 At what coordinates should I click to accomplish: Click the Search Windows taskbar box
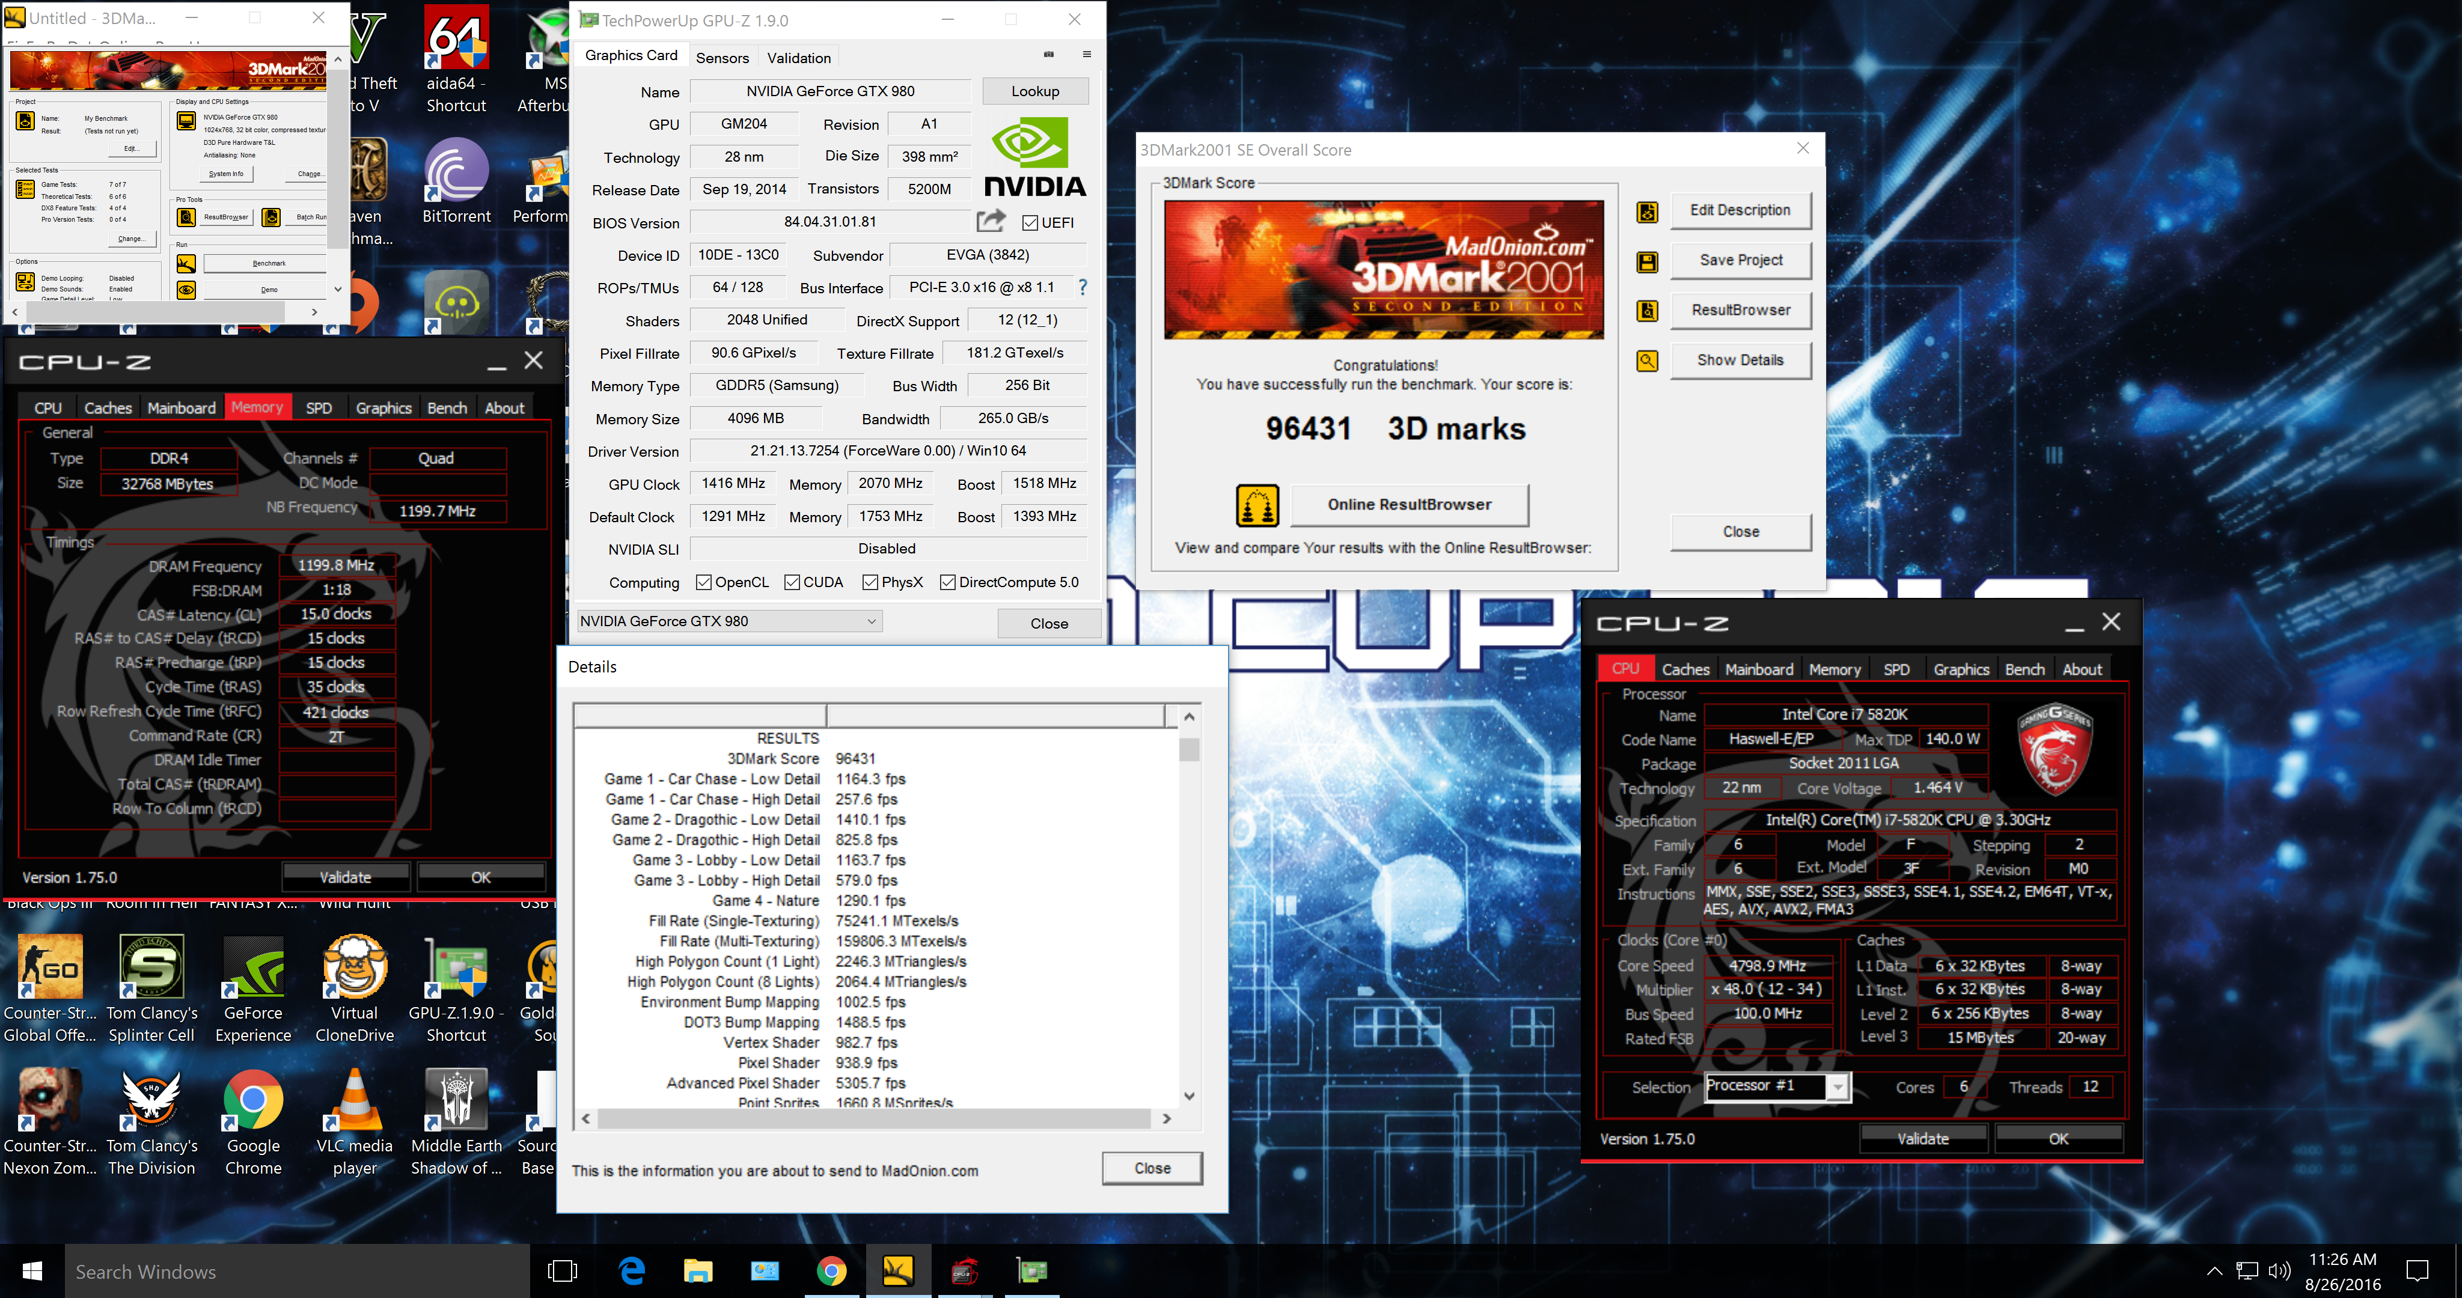pyautogui.click(x=298, y=1271)
